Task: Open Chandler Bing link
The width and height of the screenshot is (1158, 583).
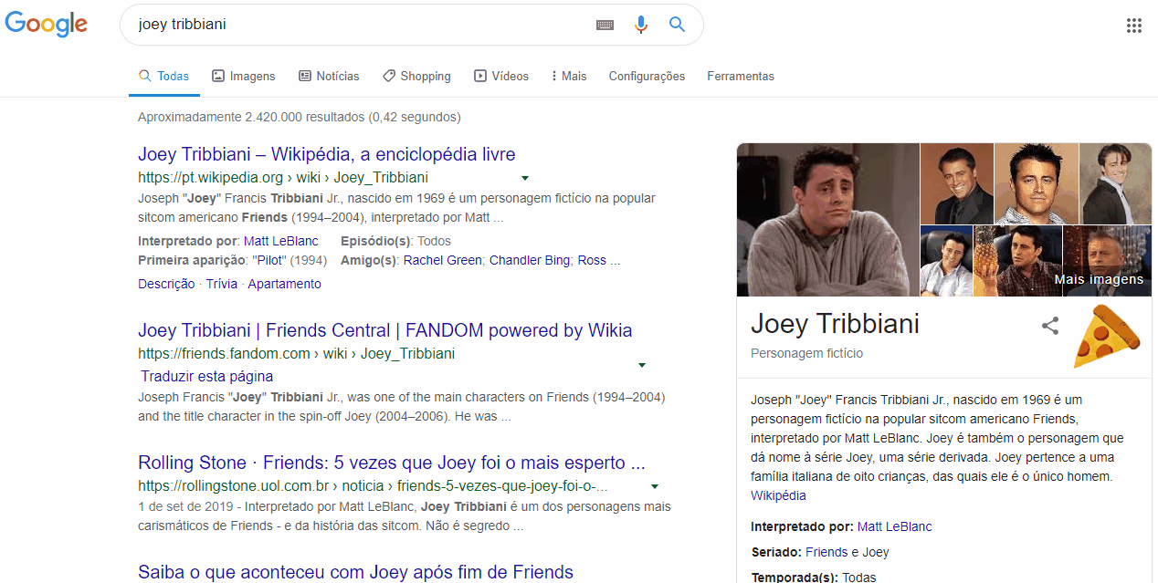Action: [x=530, y=260]
